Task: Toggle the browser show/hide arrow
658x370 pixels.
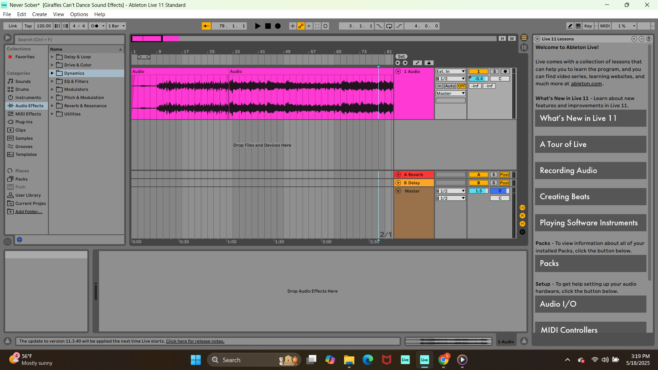Action: tap(8, 38)
